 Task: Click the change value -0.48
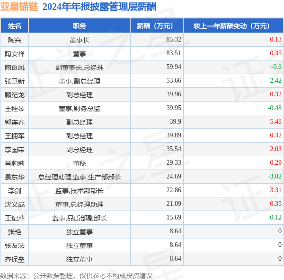(x=275, y=108)
